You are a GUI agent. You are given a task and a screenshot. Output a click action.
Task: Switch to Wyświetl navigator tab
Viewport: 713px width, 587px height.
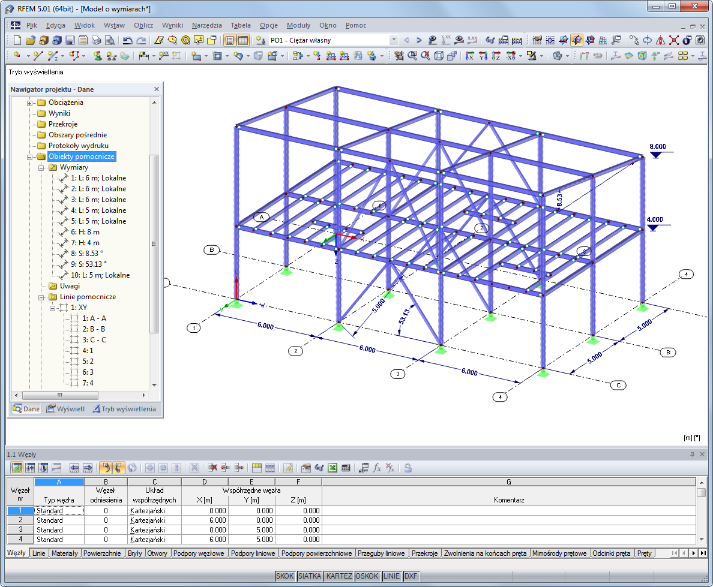(67, 409)
